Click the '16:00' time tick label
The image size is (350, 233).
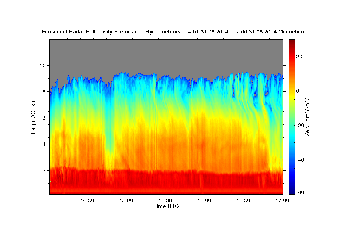tap(204, 200)
